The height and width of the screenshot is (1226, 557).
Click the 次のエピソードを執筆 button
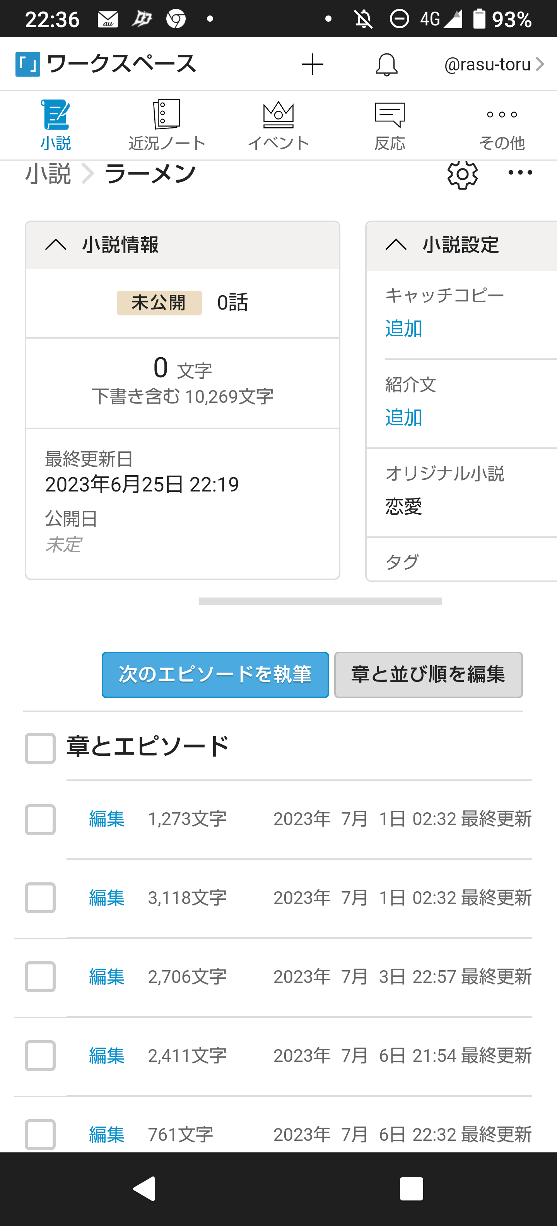(x=215, y=675)
